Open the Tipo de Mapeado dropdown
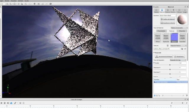The height and width of the screenshot is (112, 189). [x=178, y=60]
